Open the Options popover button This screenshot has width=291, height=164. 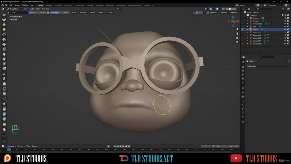click(x=235, y=13)
